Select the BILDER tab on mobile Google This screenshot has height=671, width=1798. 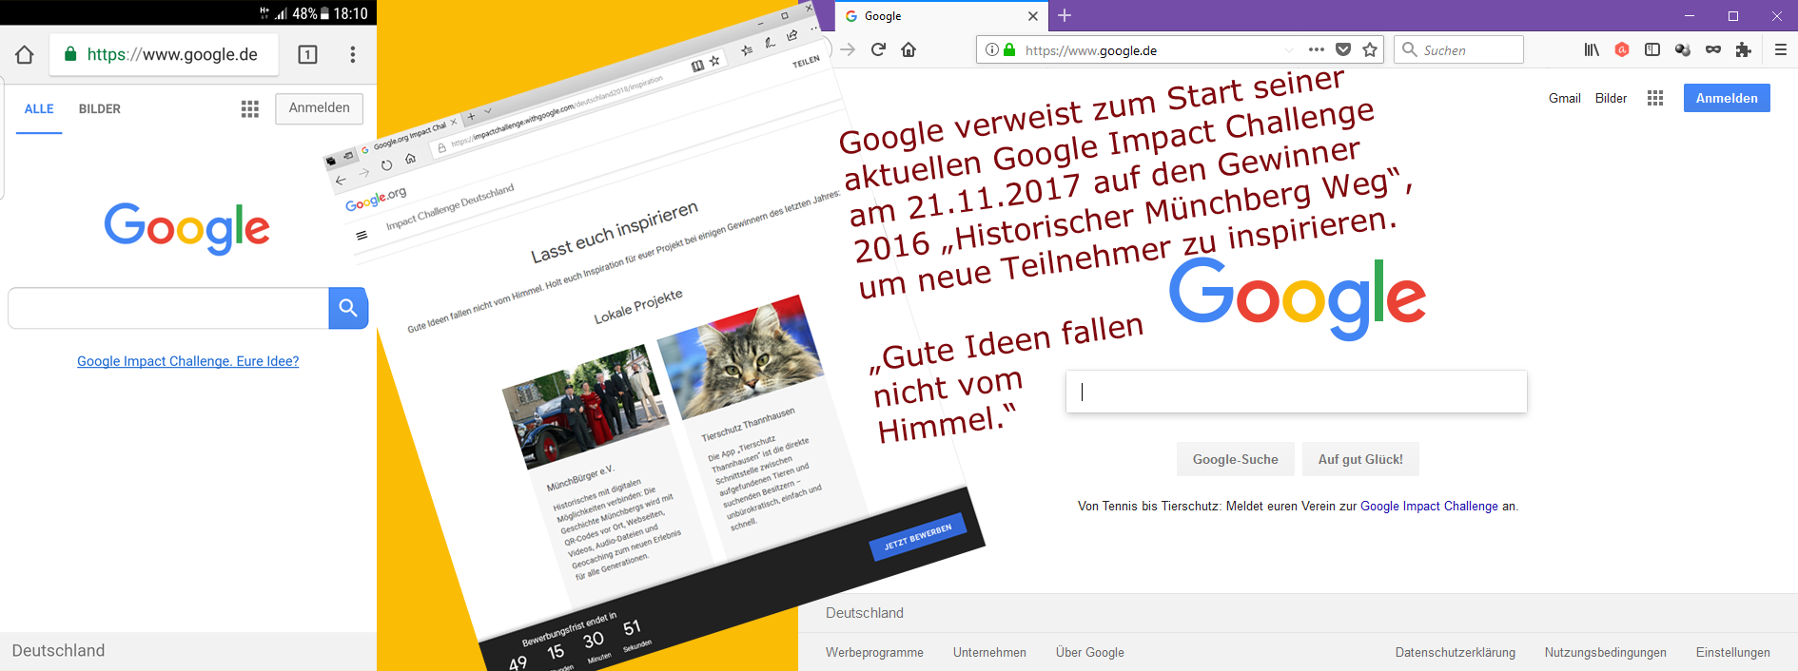point(100,109)
